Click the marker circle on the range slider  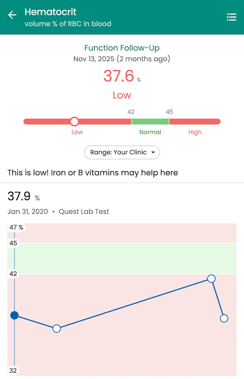74,121
